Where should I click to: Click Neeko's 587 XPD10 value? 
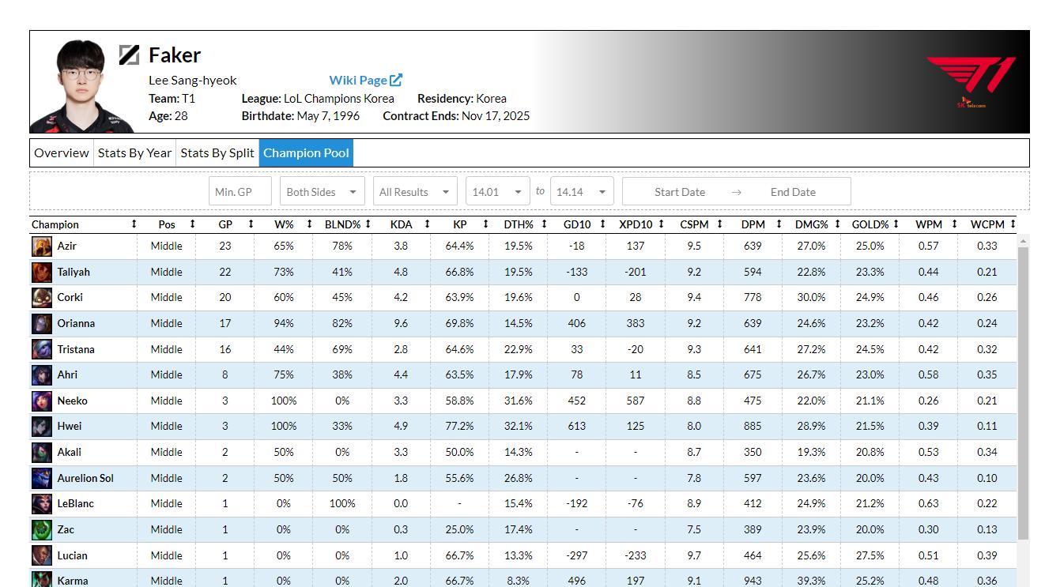click(636, 401)
